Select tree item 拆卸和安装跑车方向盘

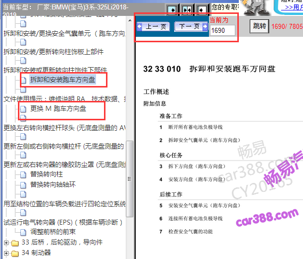tap(62, 80)
